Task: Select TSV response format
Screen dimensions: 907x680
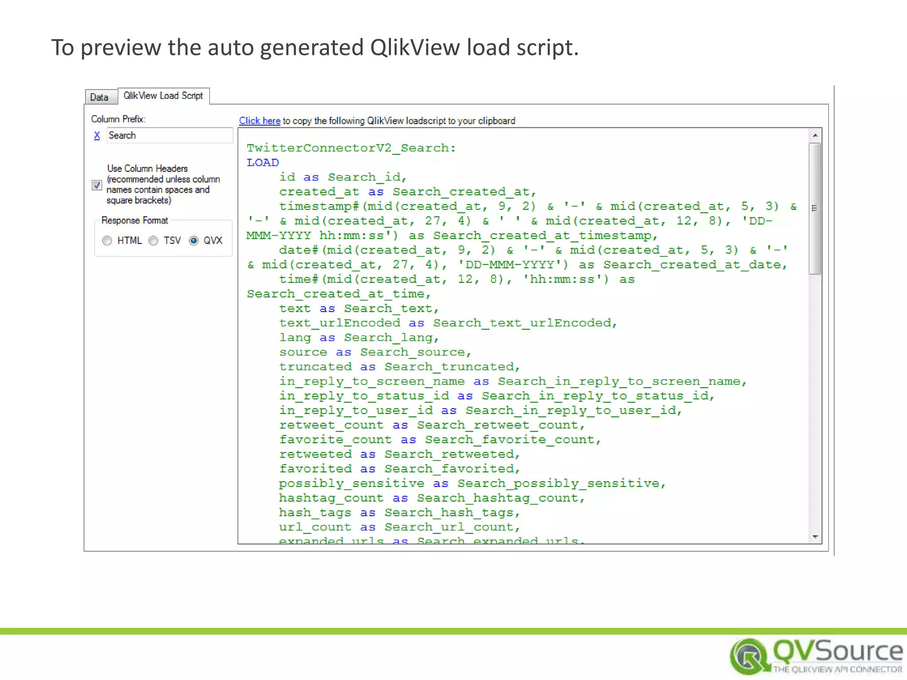Action: coord(153,241)
